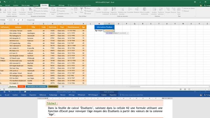Click the Adresse column header cell
Viewport: 210px width, 118px height.
point(18,27)
